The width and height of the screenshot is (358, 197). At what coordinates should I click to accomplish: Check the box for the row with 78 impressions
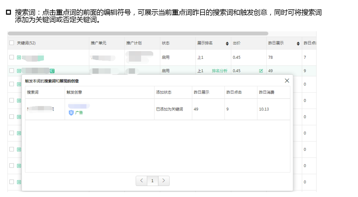pyautogui.click(x=12, y=57)
